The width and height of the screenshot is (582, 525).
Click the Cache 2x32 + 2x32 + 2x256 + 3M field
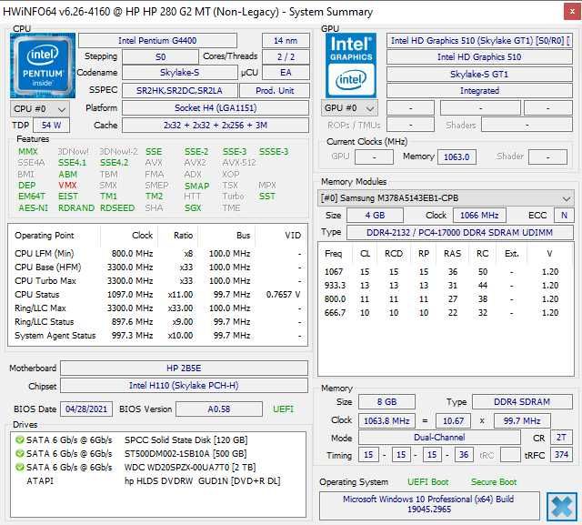tap(216, 126)
